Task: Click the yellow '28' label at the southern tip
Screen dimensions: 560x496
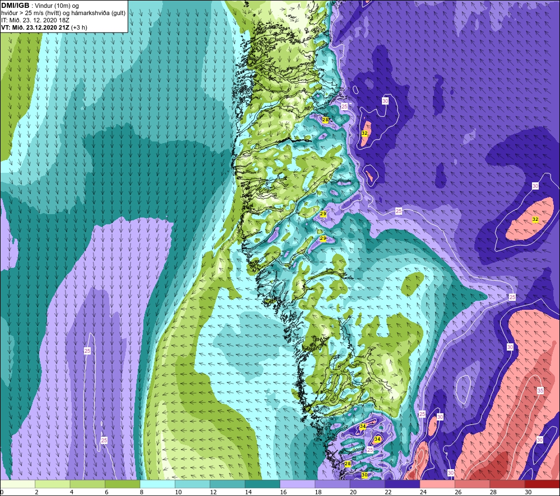Action: (x=348, y=464)
